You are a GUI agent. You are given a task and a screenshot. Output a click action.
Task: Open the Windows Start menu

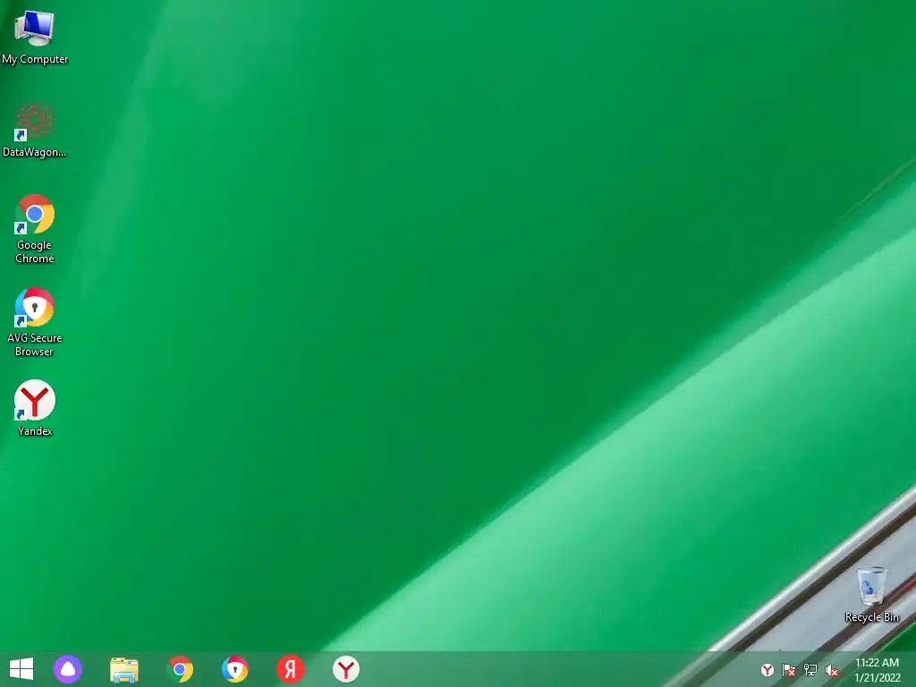coord(21,669)
